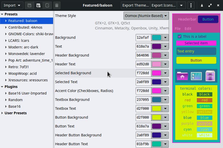The image size is (223, 148).
Task: Toggle the 'This is a label' checkbox
Action: click(180, 36)
